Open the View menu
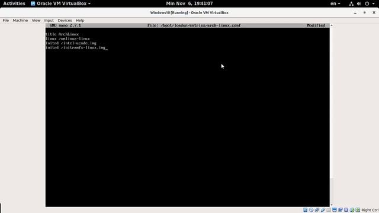 (36, 21)
